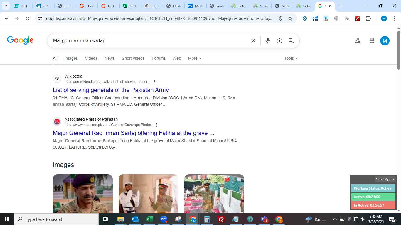Open the Windows Start menu
The image size is (401, 225).
pos(7,219)
